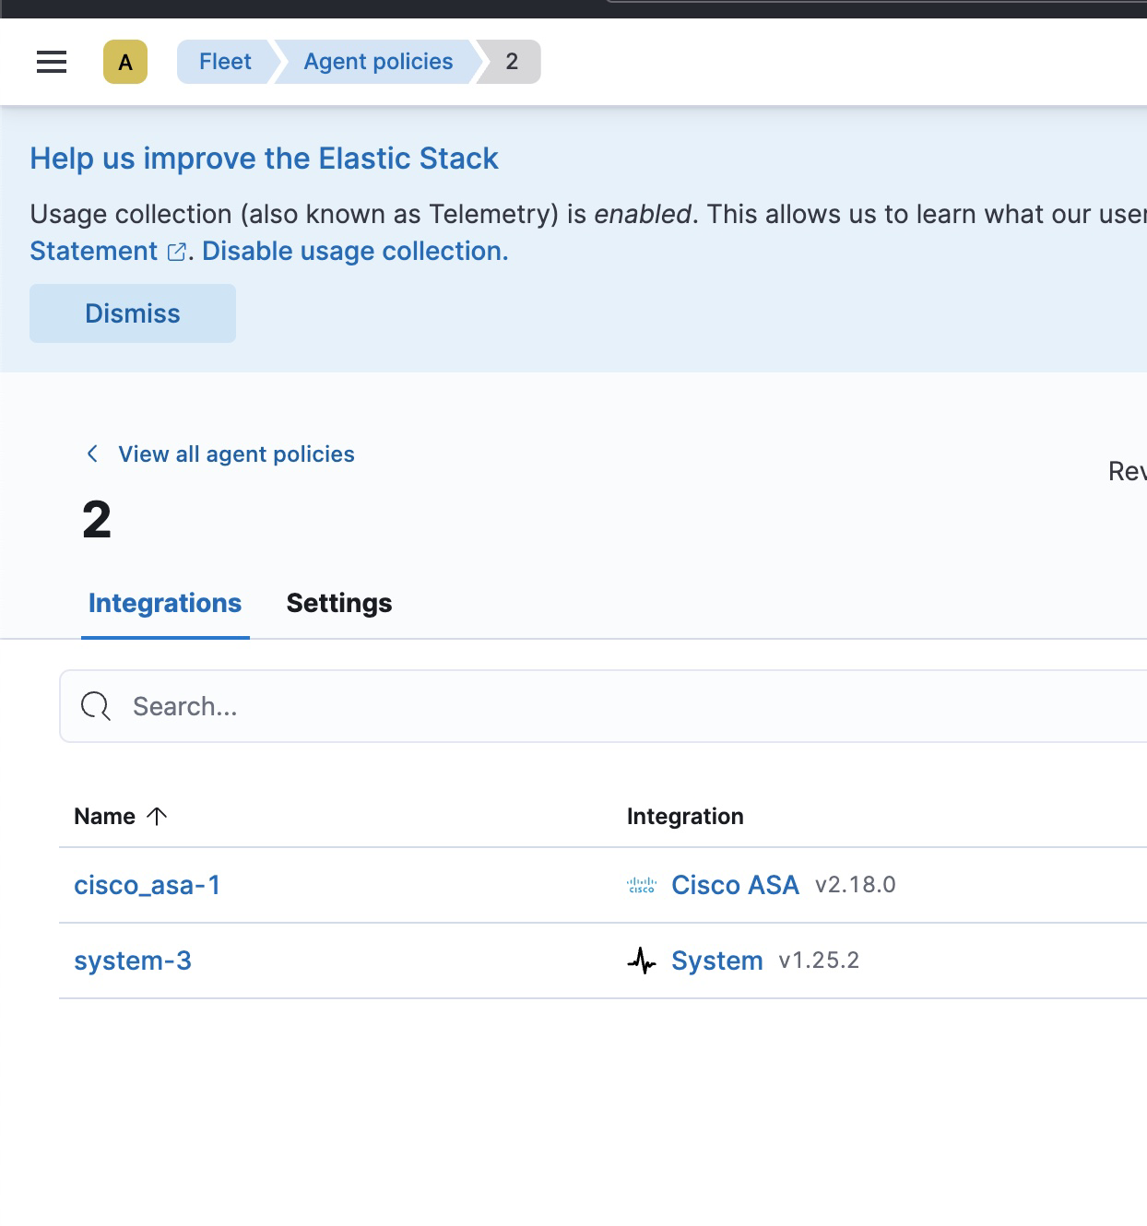Click the yellow "A" space avatar
The image size is (1147, 1226).
(x=126, y=62)
